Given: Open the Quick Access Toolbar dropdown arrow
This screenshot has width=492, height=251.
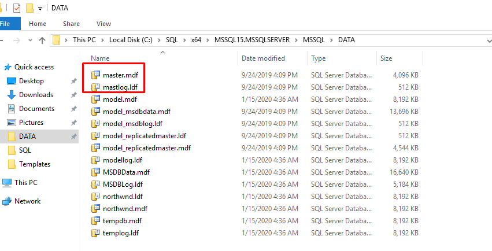Looking at the screenshot, I should (x=40, y=9).
